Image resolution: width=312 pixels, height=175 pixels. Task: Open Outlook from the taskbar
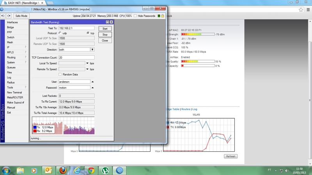pyautogui.click(x=48, y=170)
